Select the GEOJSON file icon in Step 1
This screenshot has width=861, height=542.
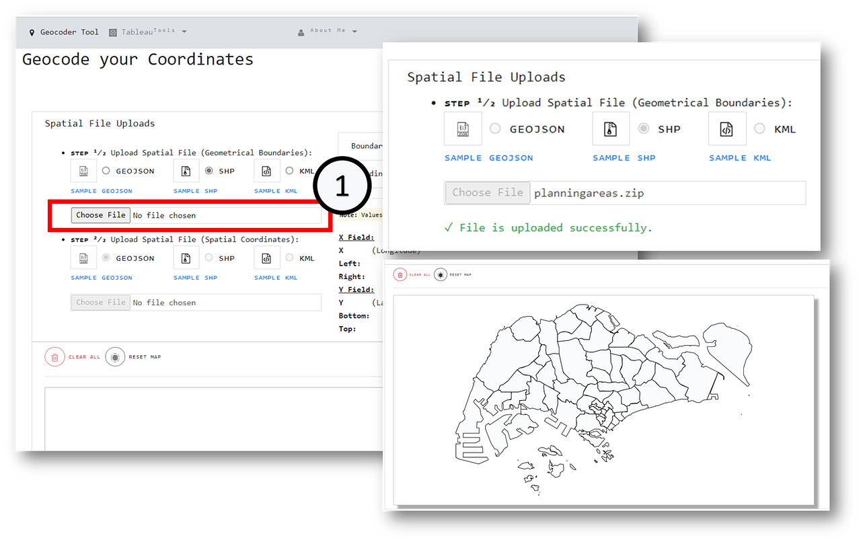pos(83,170)
